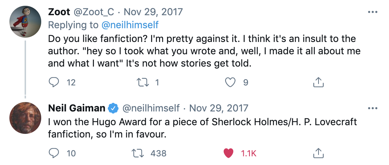This screenshot has width=389, height=165.
Task: Open Neil Gaiman tweet's Nov 29, 2017 timestamp
Action: 219,108
